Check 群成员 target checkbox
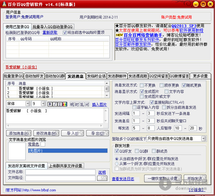Screen dimensions: 215x196 (154, 151)
